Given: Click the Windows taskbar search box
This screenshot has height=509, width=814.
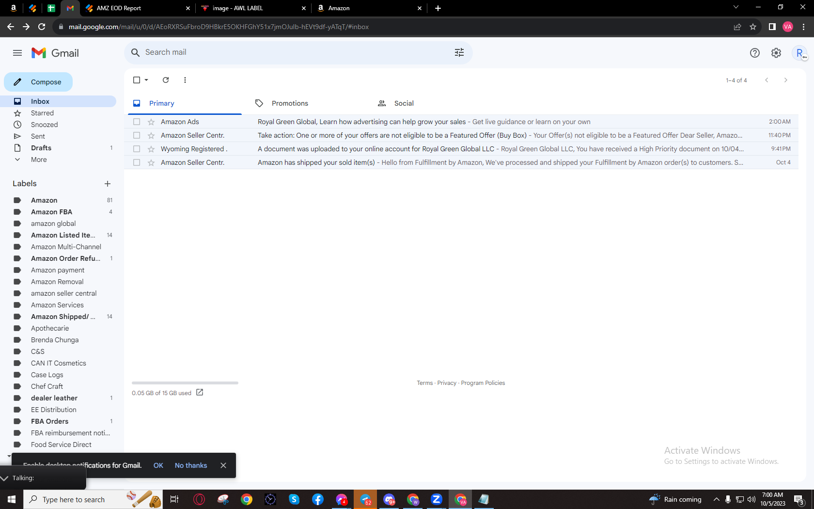Looking at the screenshot, I should click(x=93, y=499).
